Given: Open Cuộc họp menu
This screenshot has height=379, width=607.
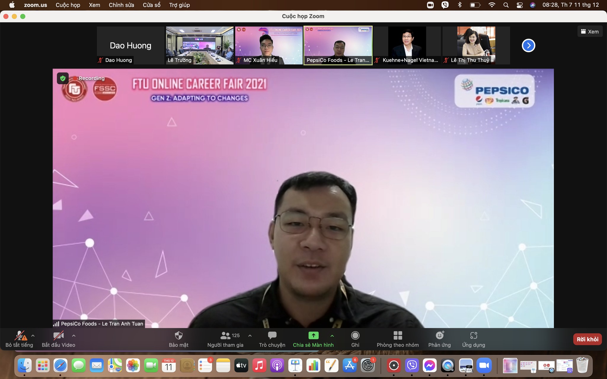Looking at the screenshot, I should pos(68,5).
